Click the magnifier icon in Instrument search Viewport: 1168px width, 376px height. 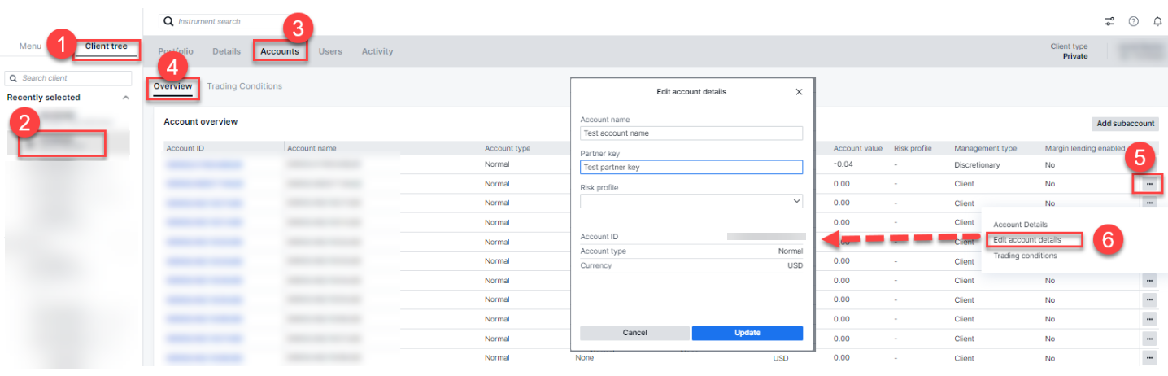(x=169, y=21)
